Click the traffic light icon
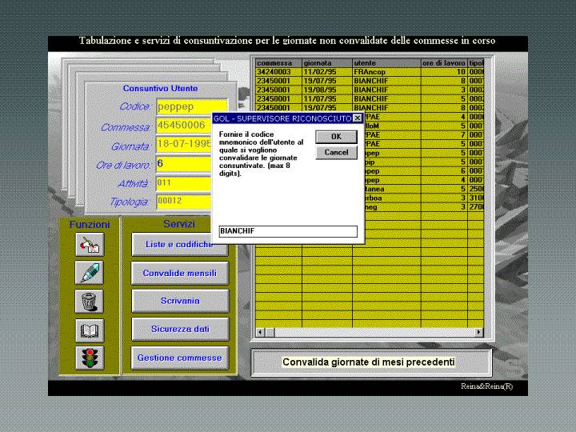 (89, 358)
